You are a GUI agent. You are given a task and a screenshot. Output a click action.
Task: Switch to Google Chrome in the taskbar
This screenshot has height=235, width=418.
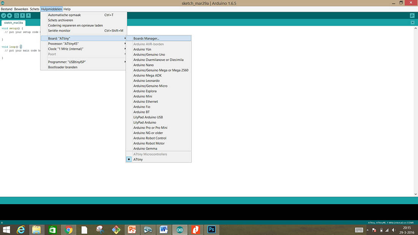(68, 229)
